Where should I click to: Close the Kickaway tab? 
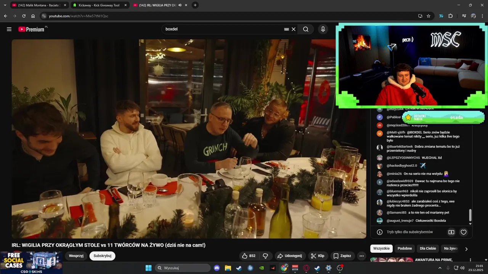(x=125, y=5)
